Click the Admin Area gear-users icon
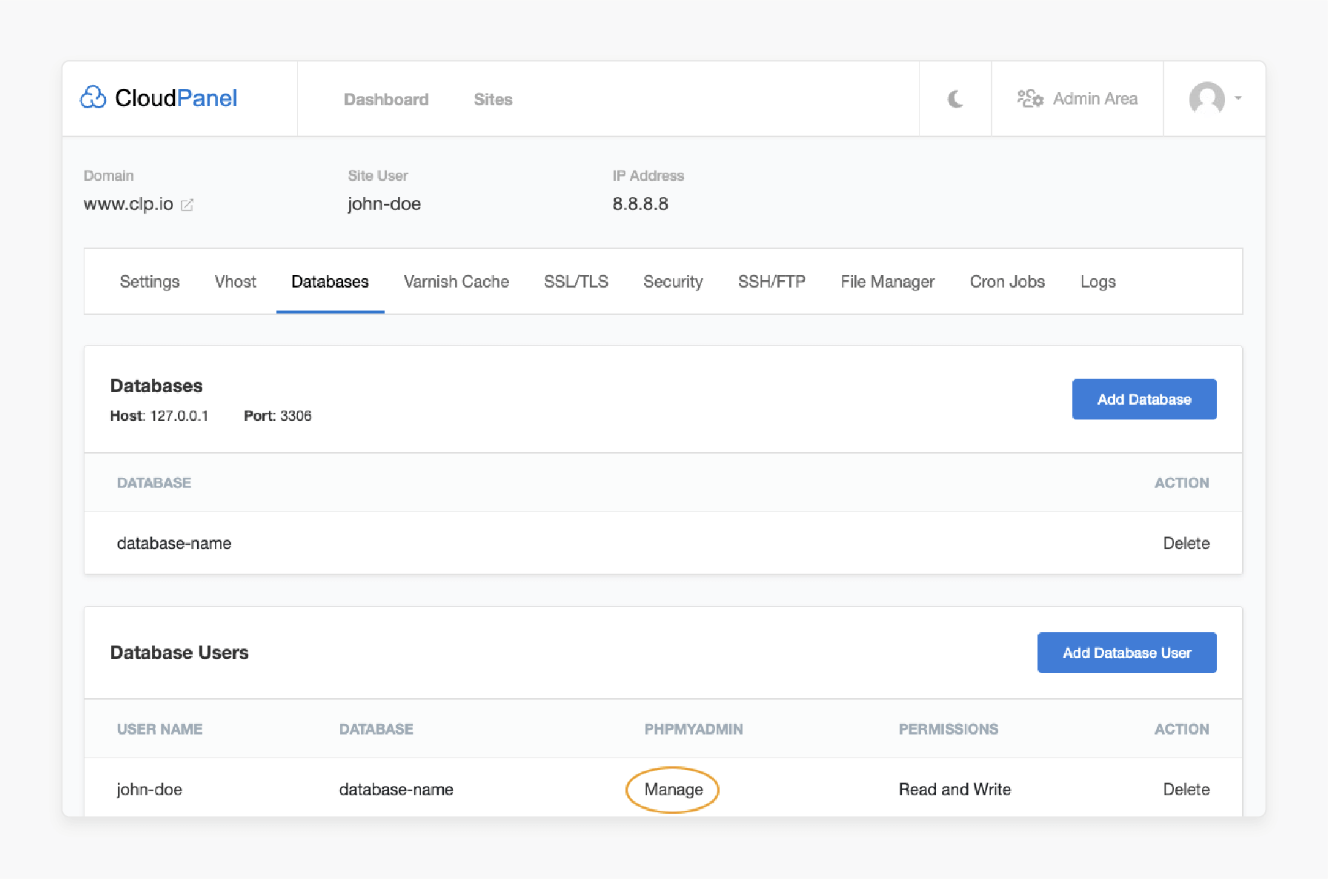This screenshot has height=879, width=1328. (x=1030, y=99)
